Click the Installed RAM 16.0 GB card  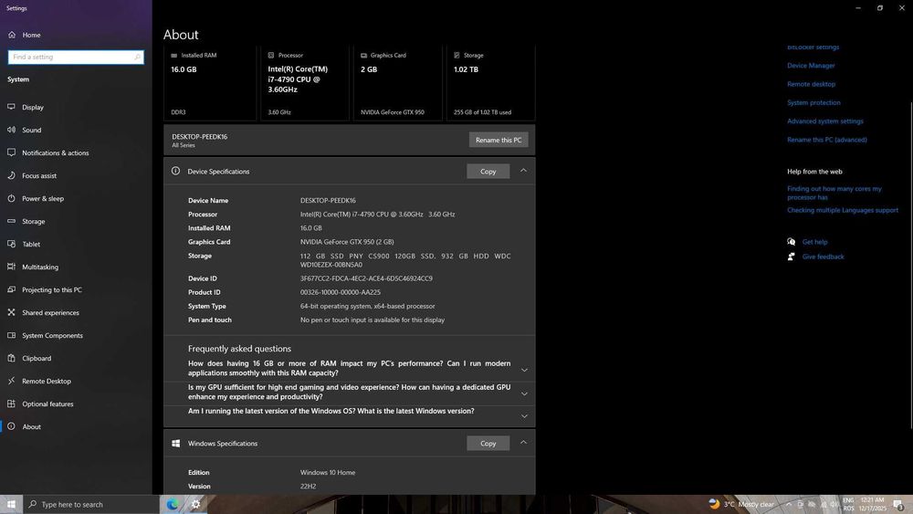210,83
